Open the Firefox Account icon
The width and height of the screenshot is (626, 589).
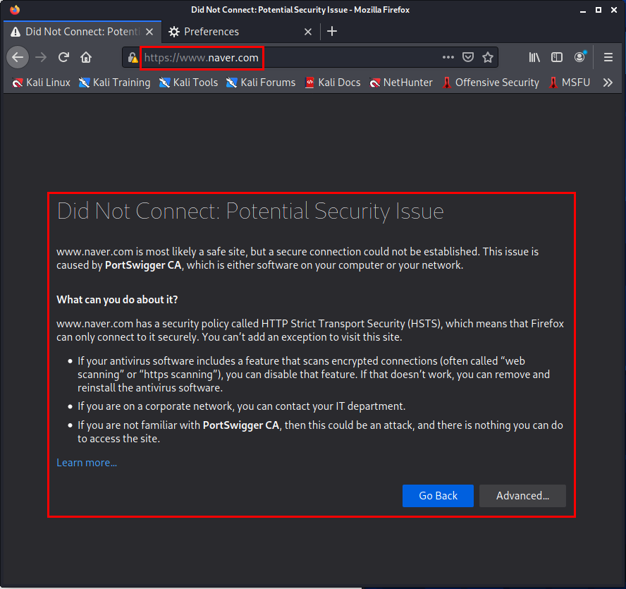pyautogui.click(x=580, y=57)
